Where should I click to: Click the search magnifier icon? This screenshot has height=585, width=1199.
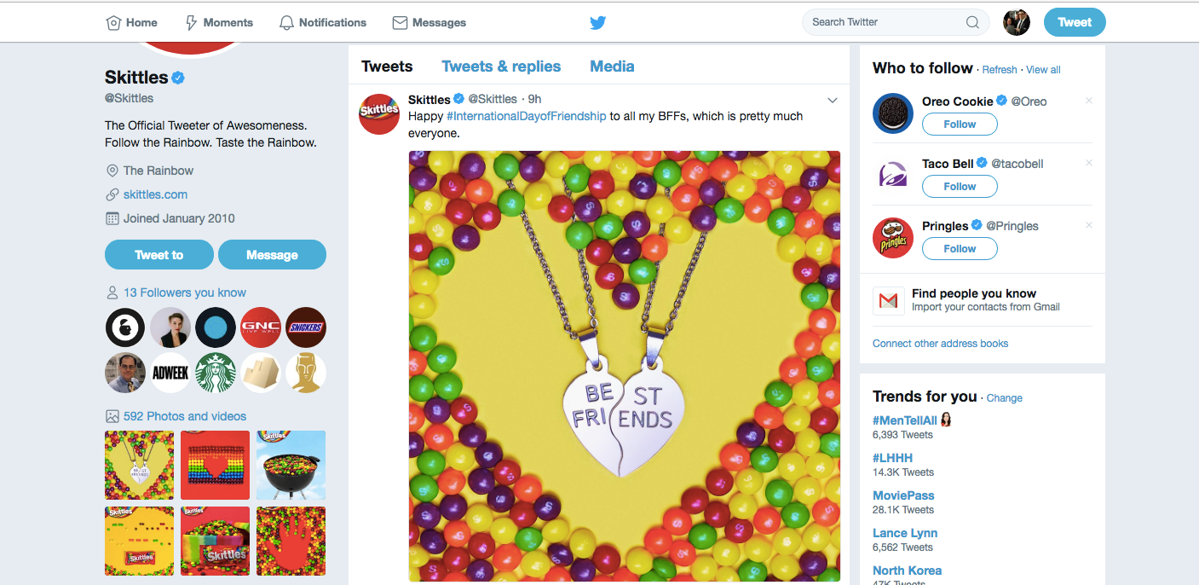click(972, 23)
